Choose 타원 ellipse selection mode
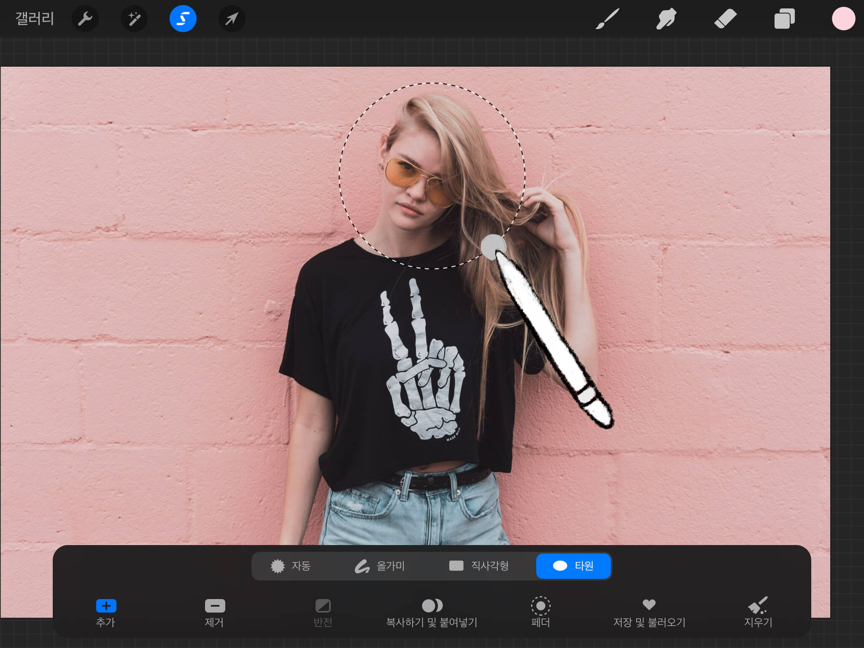 573,566
